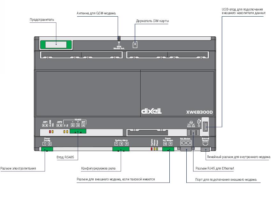This screenshot has width=271, height=197.
Task: Click Ext. Modem power terminal 10
Action: pyautogui.click(x=165, y=144)
